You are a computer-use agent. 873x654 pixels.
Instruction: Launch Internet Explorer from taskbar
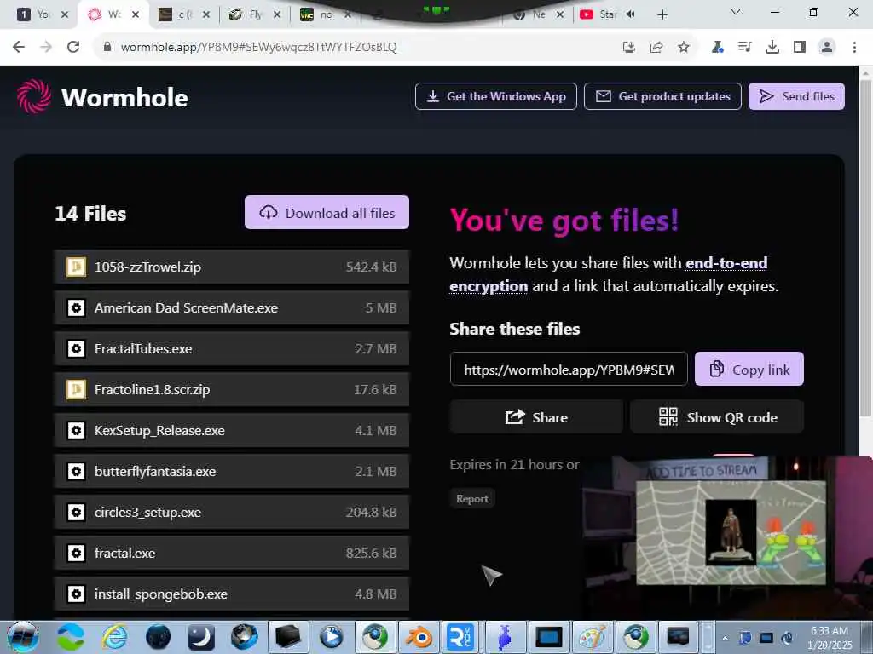point(114,637)
